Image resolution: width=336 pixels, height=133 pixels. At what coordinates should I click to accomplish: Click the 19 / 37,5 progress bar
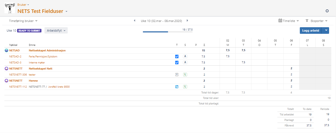click(x=167, y=32)
